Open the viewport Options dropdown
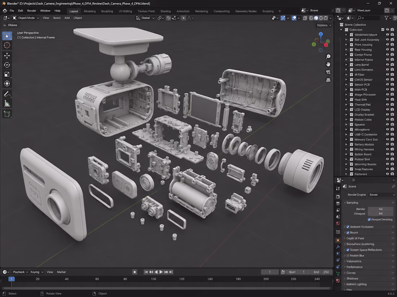The height and width of the screenshot is (297, 397). [324, 25]
